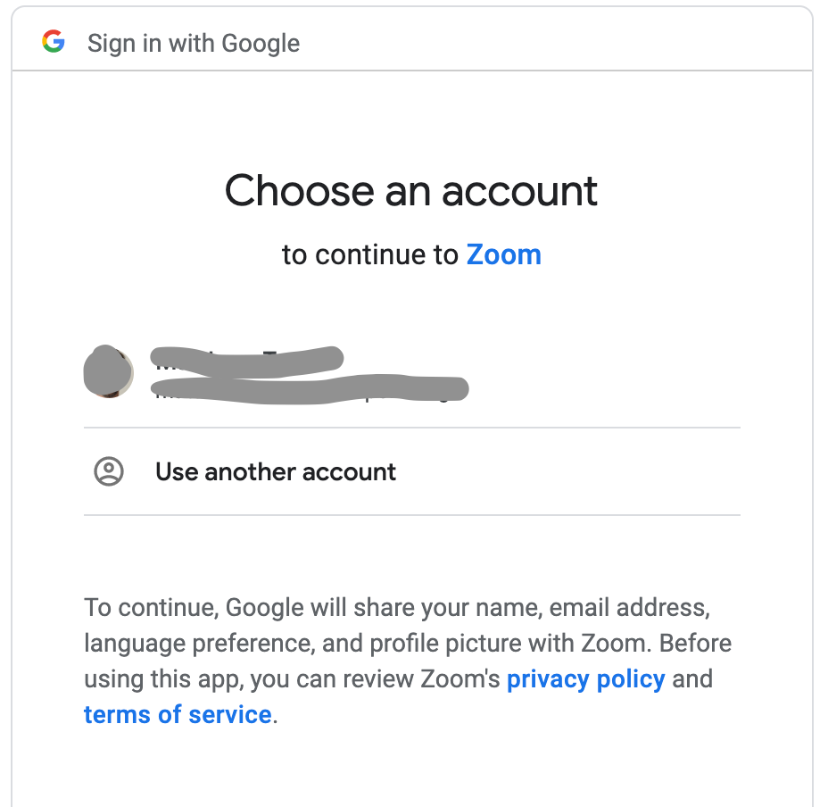Click the Google G logo
Viewport: 828px width, 807px height.
click(54, 41)
